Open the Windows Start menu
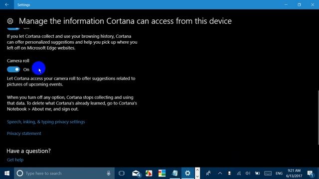 click(7, 174)
